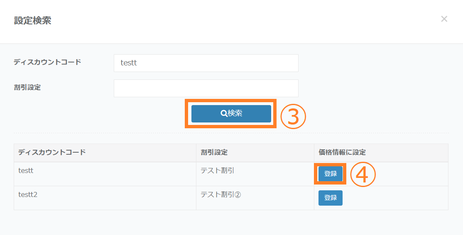This screenshot has height=235, width=463.
Task: Click the ディスカウントコード column header
Action: [x=52, y=152]
